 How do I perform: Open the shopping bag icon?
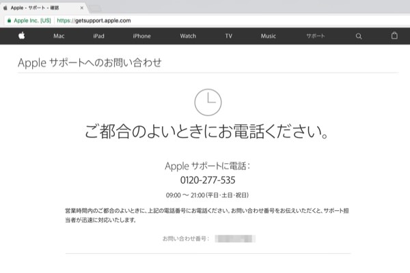click(394, 35)
